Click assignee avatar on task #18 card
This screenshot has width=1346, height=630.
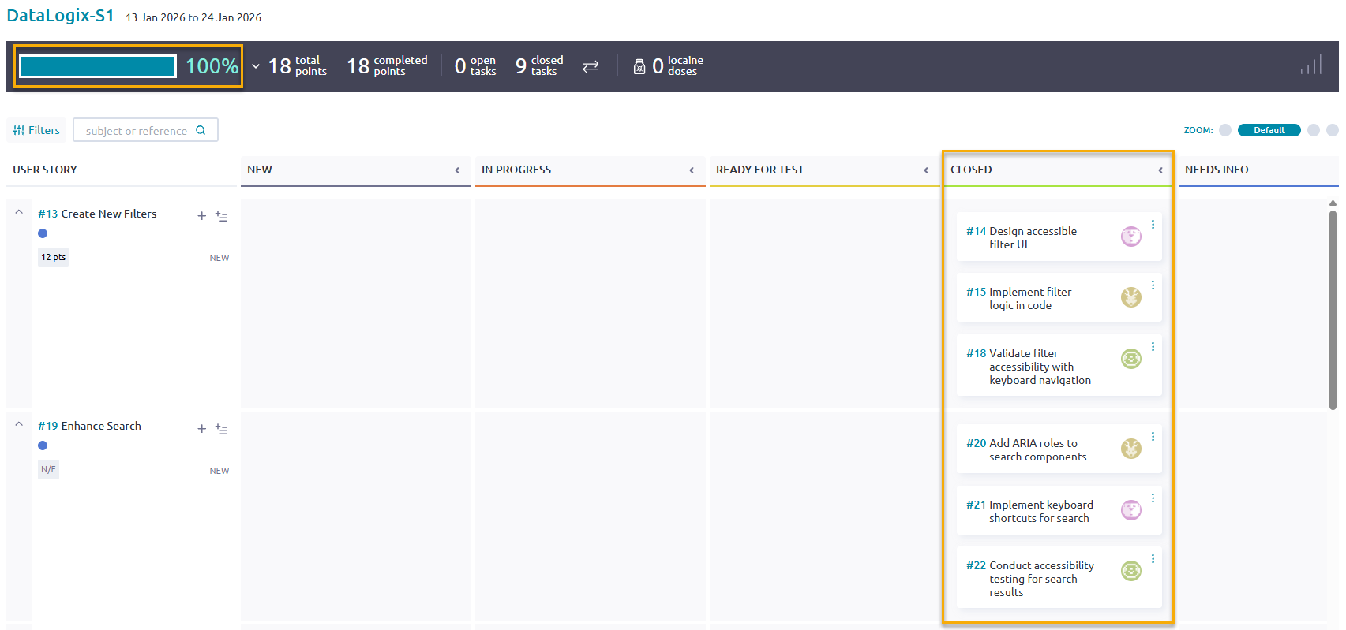click(1130, 359)
